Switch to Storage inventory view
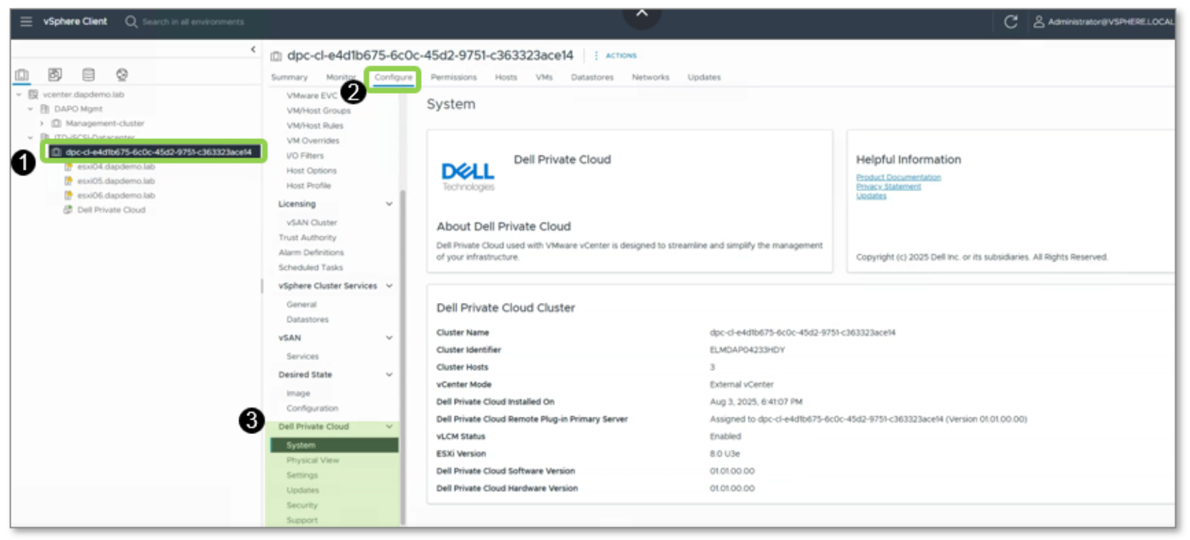Viewport: 1190px width, 540px height. click(x=88, y=74)
